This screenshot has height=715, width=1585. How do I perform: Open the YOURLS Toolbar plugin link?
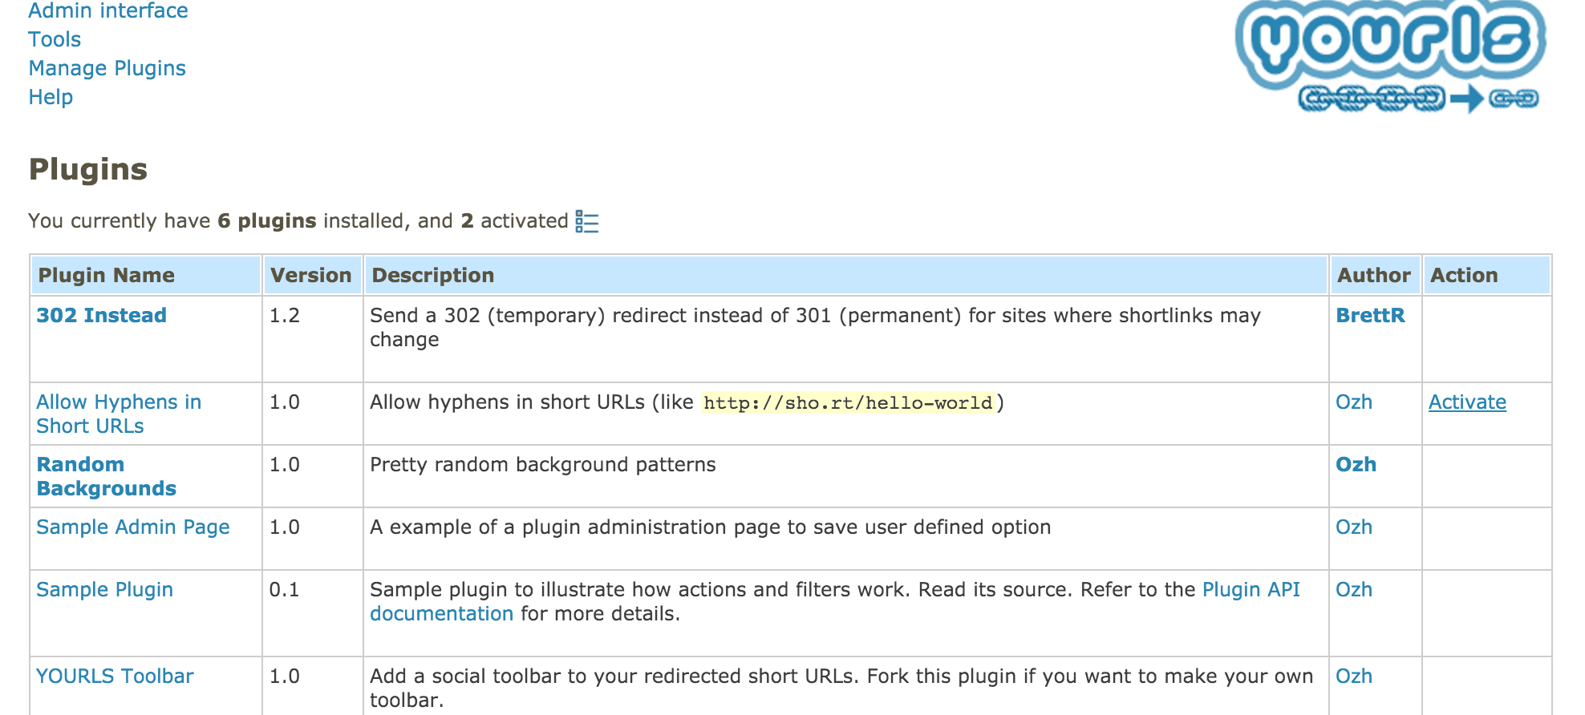pyautogui.click(x=115, y=676)
